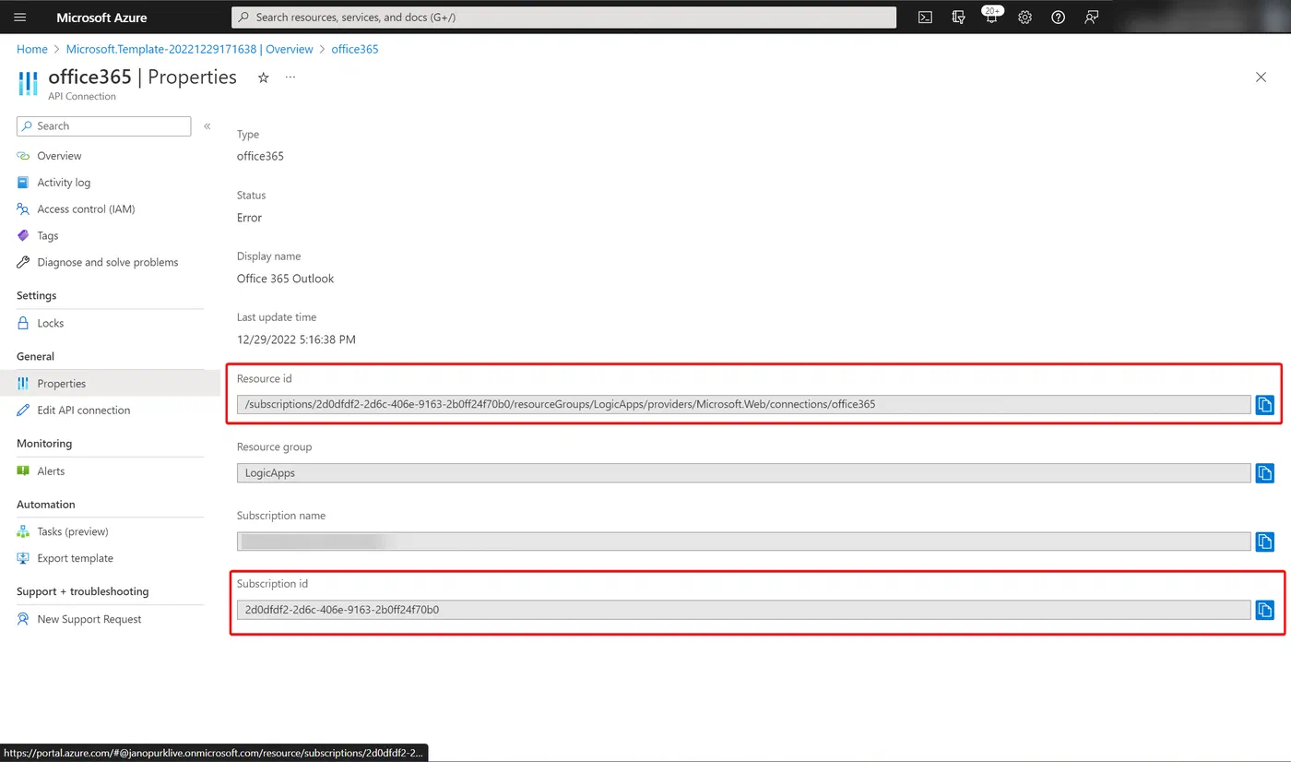Focus the sidebar Search field
Viewport: 1291px width, 762px height.
pos(103,126)
